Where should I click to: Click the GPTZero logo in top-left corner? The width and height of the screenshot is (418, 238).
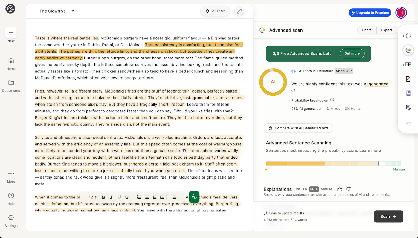[x=10, y=9]
